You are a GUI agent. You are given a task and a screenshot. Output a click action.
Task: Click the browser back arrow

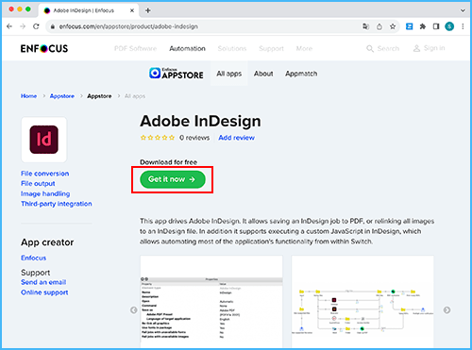click(x=9, y=26)
